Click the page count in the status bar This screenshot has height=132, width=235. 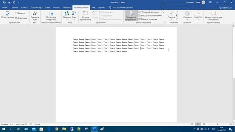click(x=7, y=124)
